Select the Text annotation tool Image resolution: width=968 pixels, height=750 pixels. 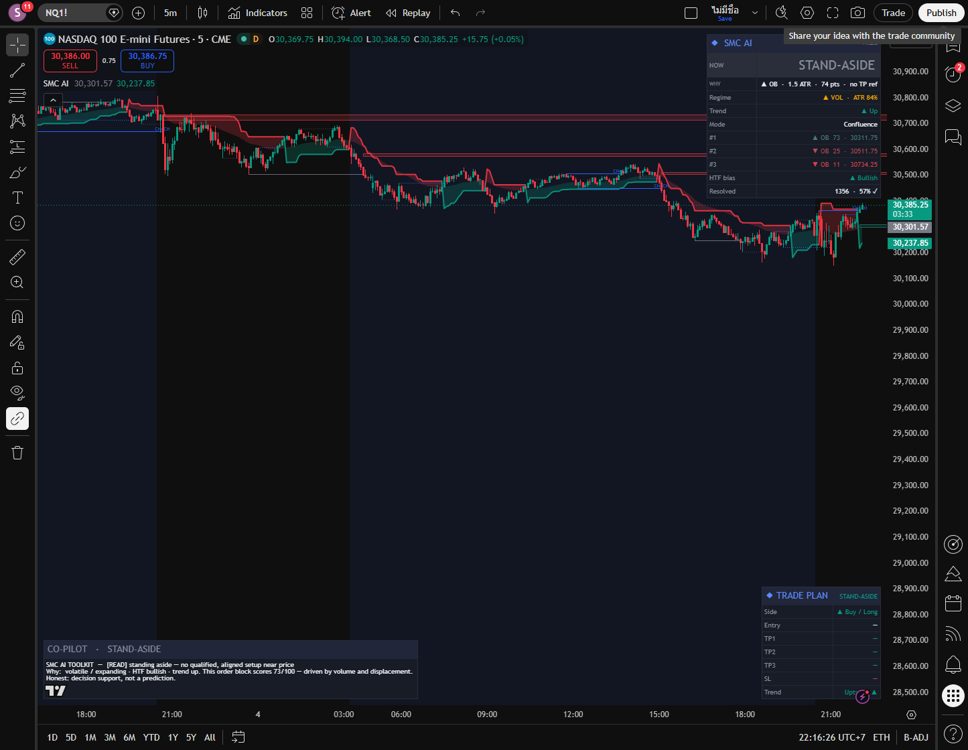[17, 198]
